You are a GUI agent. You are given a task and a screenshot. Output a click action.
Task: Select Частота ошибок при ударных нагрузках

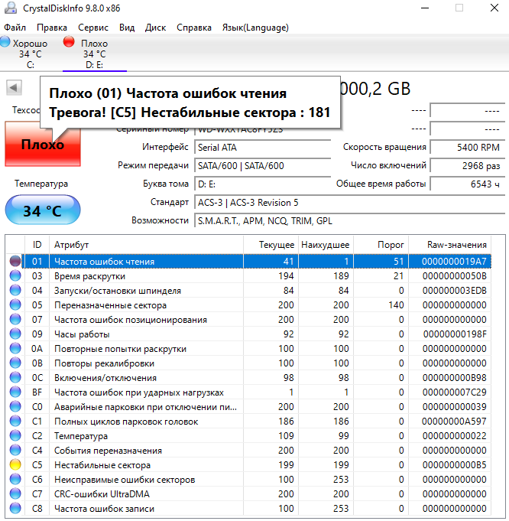[139, 392]
